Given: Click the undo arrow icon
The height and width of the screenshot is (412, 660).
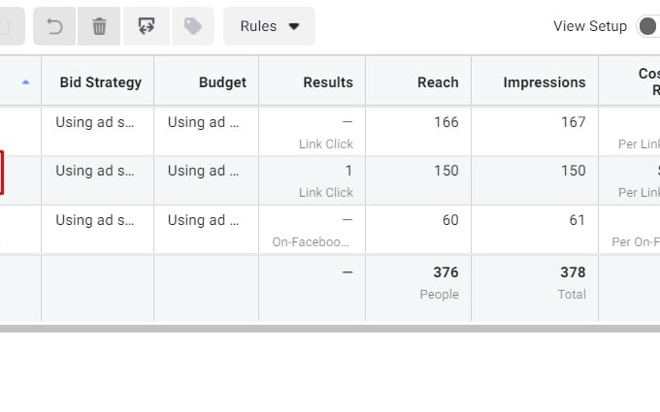Looking at the screenshot, I should pos(54,26).
